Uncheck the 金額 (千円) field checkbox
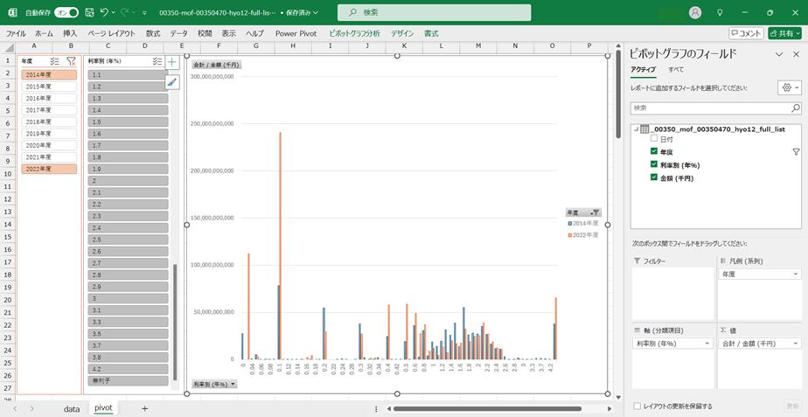Viewport: 808px width, 417px height. pos(654,177)
